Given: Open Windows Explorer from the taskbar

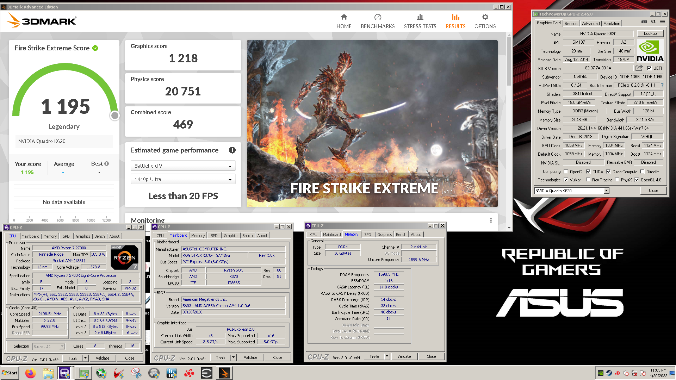Looking at the screenshot, I should click(x=48, y=373).
